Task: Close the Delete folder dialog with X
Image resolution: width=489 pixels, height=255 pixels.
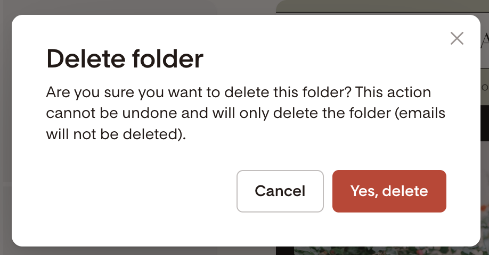Action: point(457,38)
